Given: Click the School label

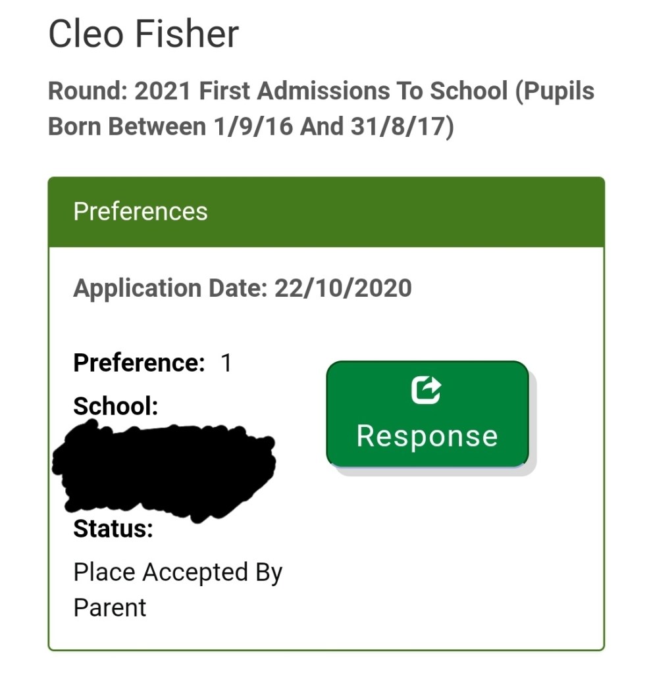Looking at the screenshot, I should 116,406.
